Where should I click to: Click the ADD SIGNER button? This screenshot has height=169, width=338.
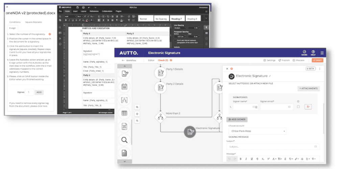coord(237,119)
